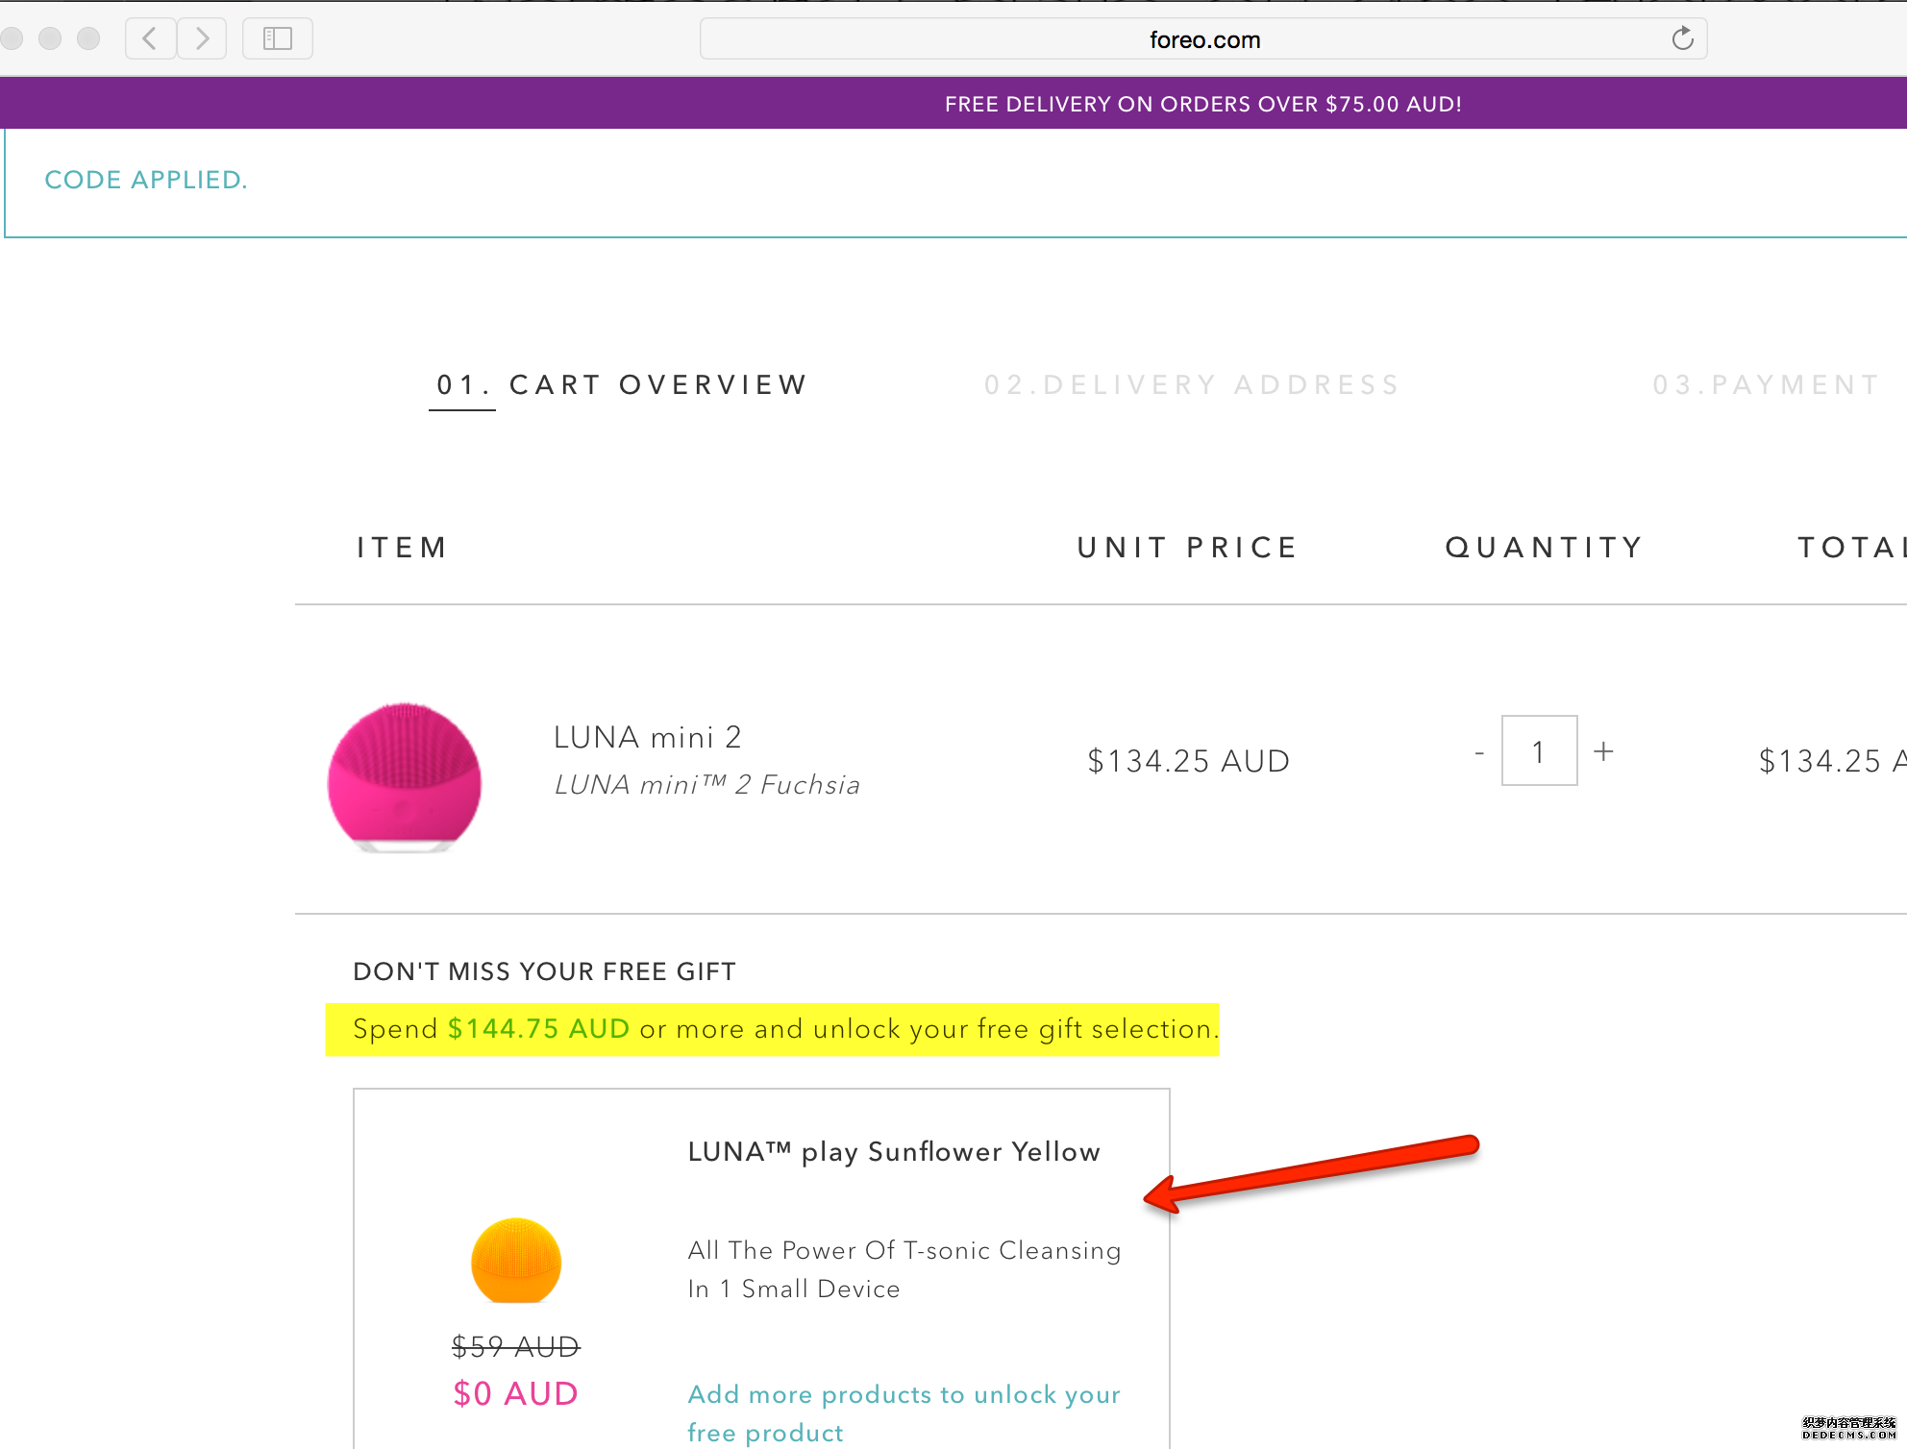This screenshot has height=1449, width=1907.
Task: Click the QUANTITY column header
Action: click(1545, 548)
